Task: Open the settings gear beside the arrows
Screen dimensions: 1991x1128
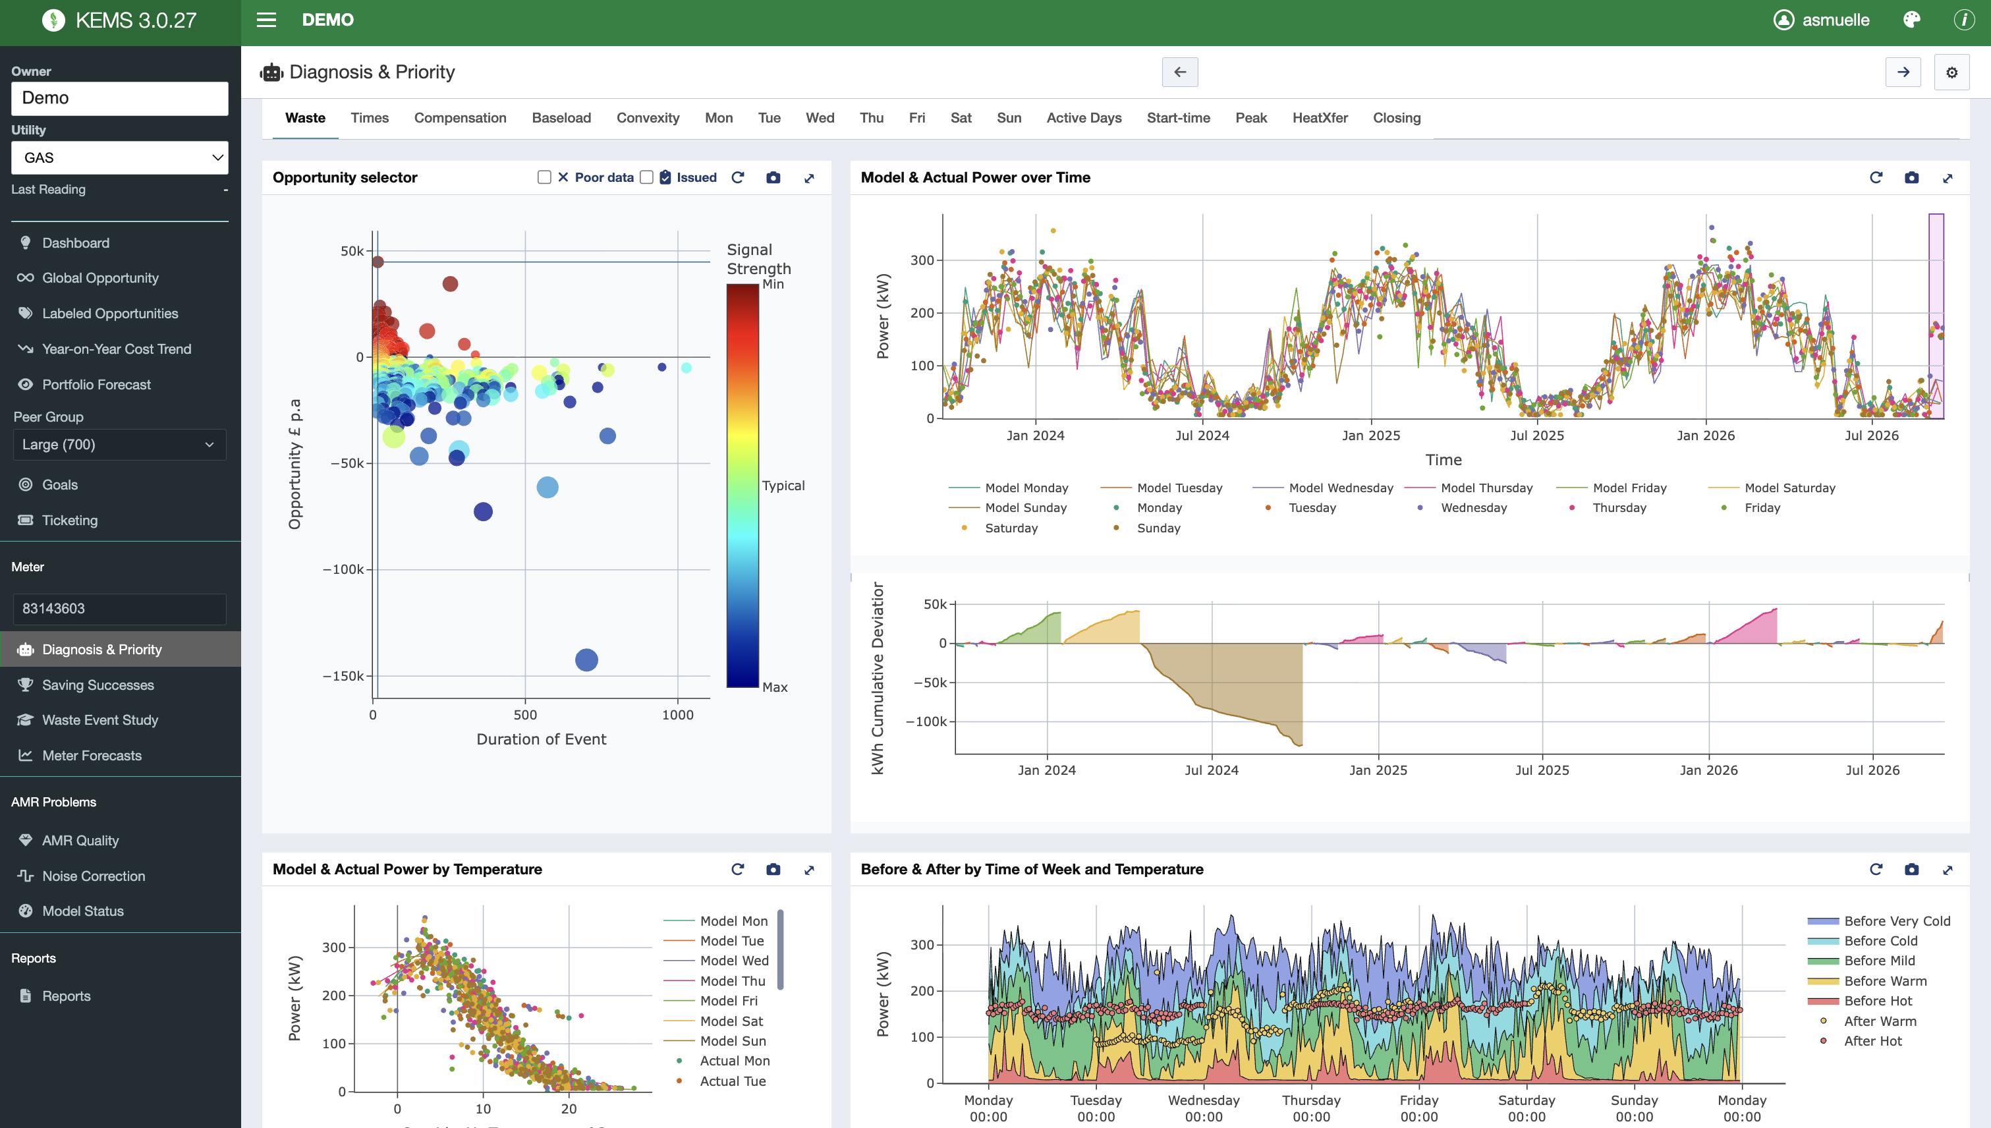Action: [x=1952, y=72]
